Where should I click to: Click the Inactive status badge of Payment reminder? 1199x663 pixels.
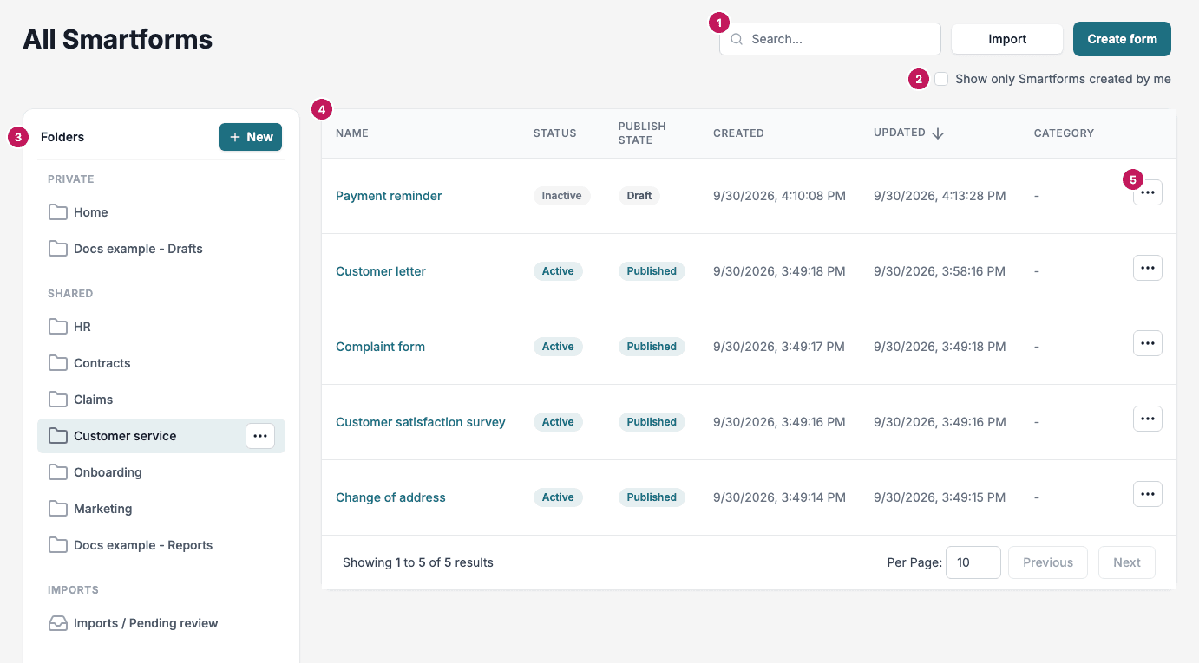(562, 196)
